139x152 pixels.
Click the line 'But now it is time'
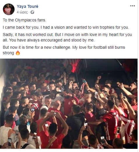coord(64,47)
